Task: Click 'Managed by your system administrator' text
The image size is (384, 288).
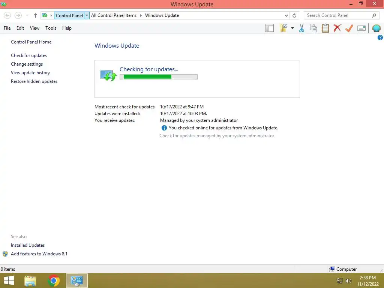Action: [199, 120]
